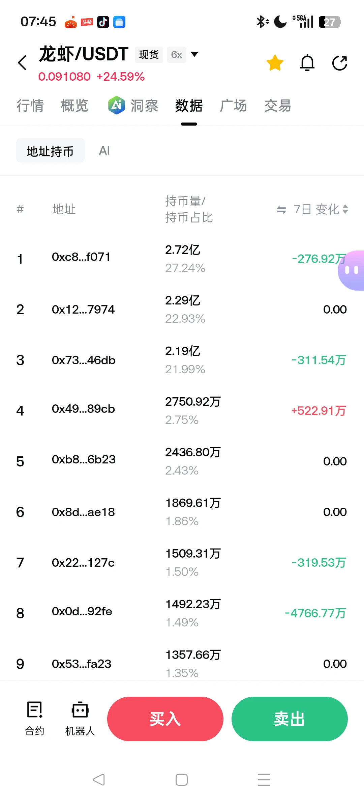364x802 pixels.
Task: Tap the green 卖出 button
Action: [290, 719]
